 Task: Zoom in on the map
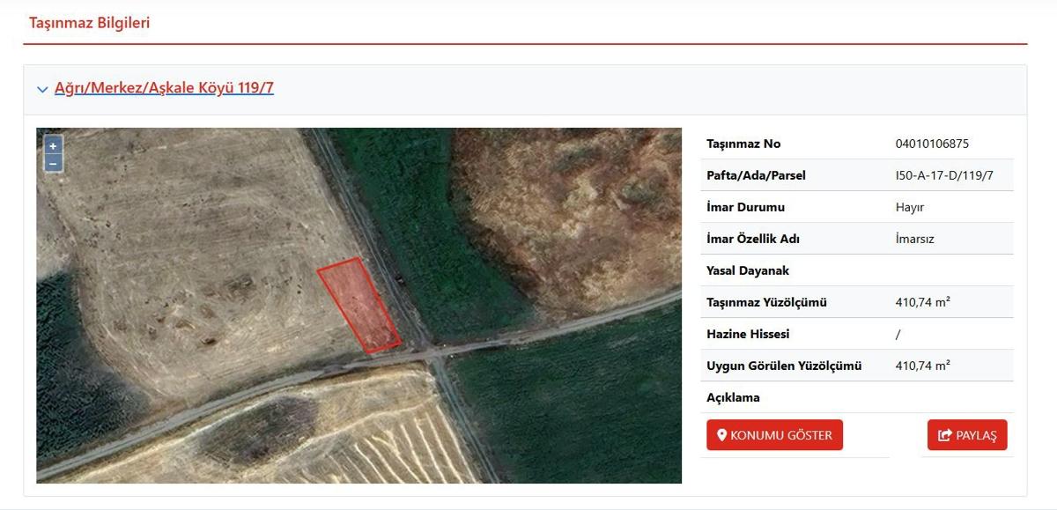53,146
